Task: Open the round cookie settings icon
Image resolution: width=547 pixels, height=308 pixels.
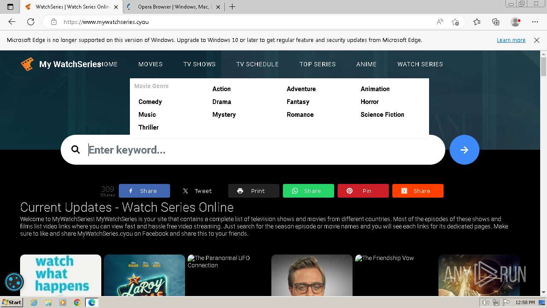Action: click(x=14, y=282)
